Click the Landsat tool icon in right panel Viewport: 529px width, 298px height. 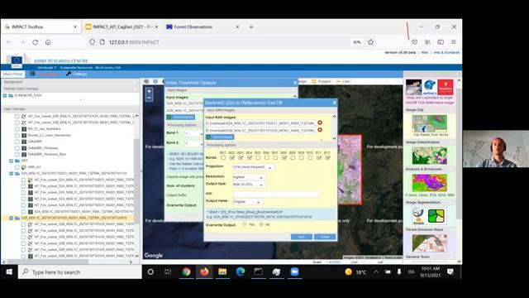coord(413,87)
